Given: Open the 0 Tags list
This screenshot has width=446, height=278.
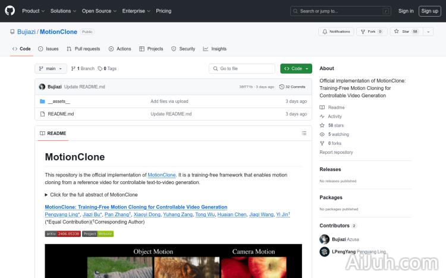Looking at the screenshot, I should [107, 69].
